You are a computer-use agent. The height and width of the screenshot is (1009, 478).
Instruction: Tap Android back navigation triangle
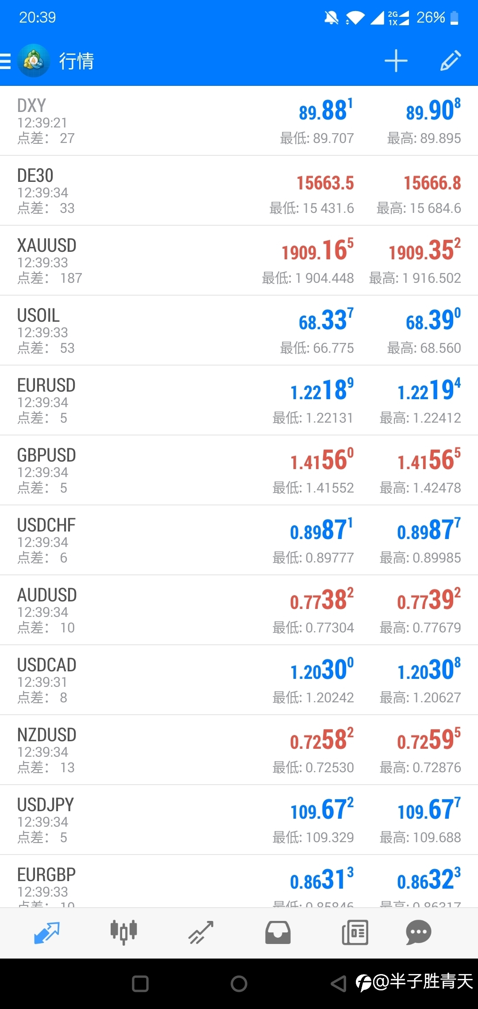click(339, 984)
